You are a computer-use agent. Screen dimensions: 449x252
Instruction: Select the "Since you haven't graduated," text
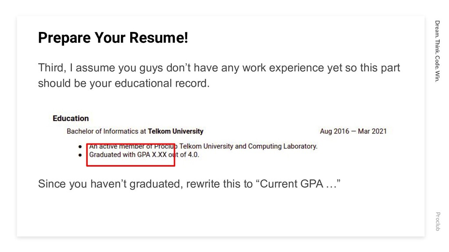pyautogui.click(x=110, y=184)
